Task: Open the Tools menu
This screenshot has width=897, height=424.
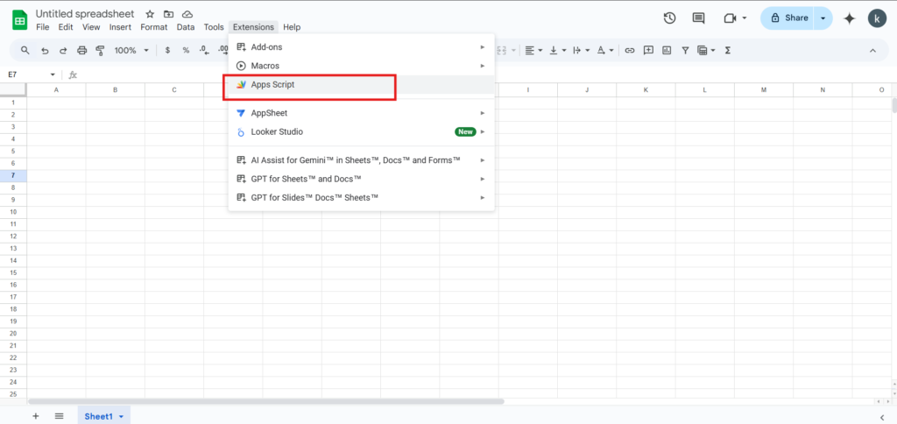Action: click(214, 27)
